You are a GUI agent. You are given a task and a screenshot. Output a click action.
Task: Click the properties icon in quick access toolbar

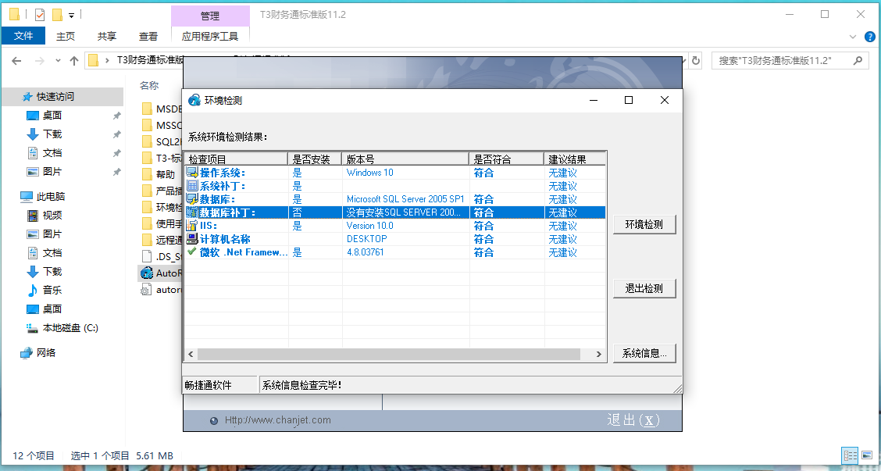[x=39, y=15]
